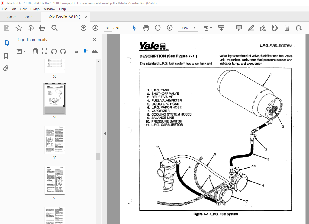This screenshot has width=309, height=224.
Task: Zoom in with plus icon
Action: (169, 28)
